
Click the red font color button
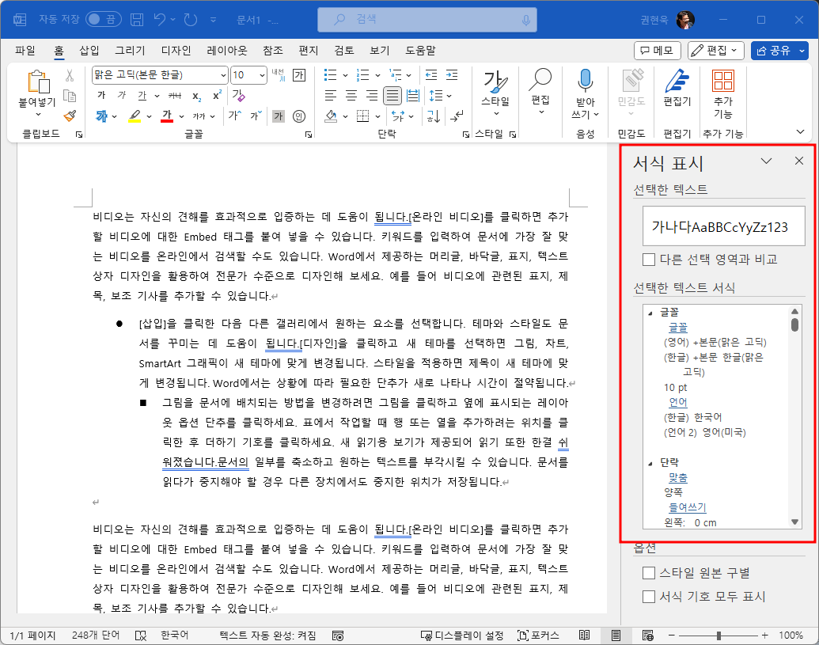[167, 116]
